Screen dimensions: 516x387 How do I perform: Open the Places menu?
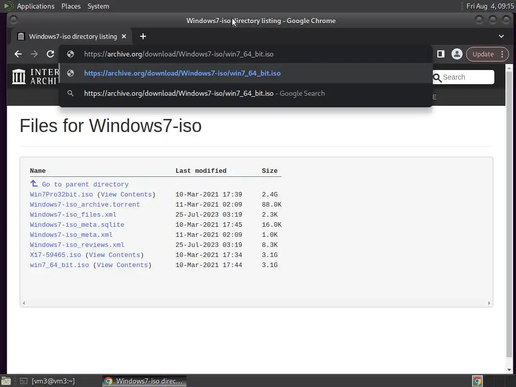coord(71,6)
